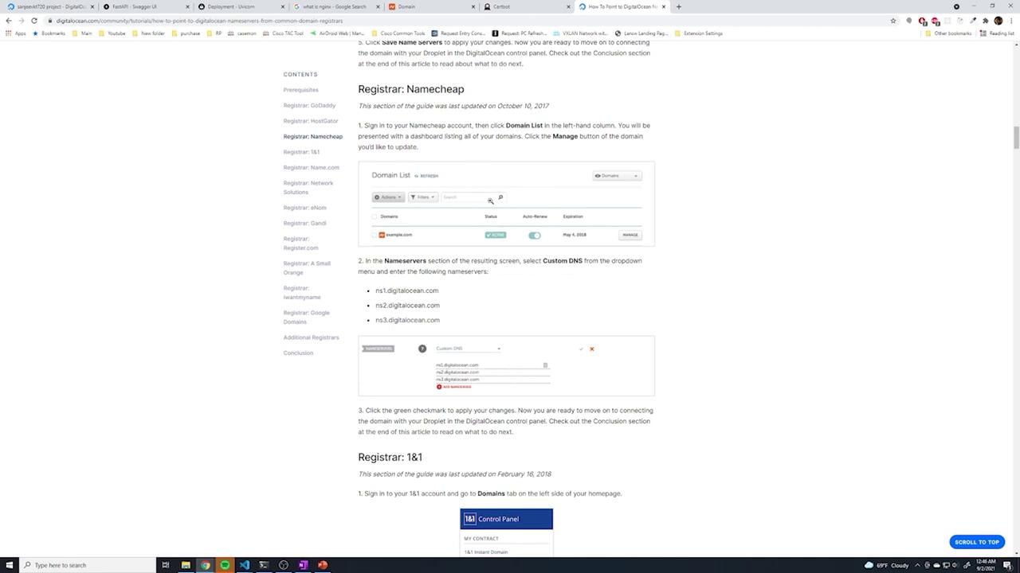Switch to the Certbot browser tab
This screenshot has width=1020, height=573.
(526, 6)
